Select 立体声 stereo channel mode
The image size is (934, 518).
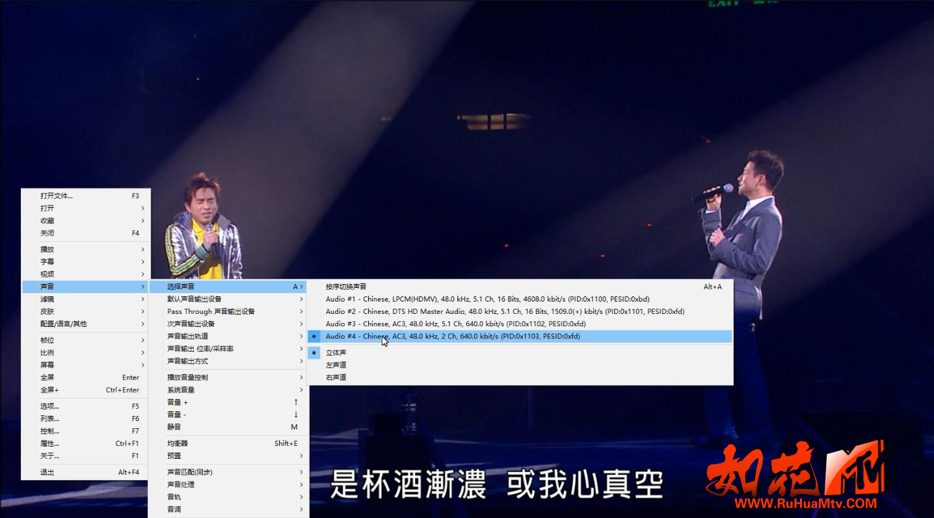(x=520, y=352)
